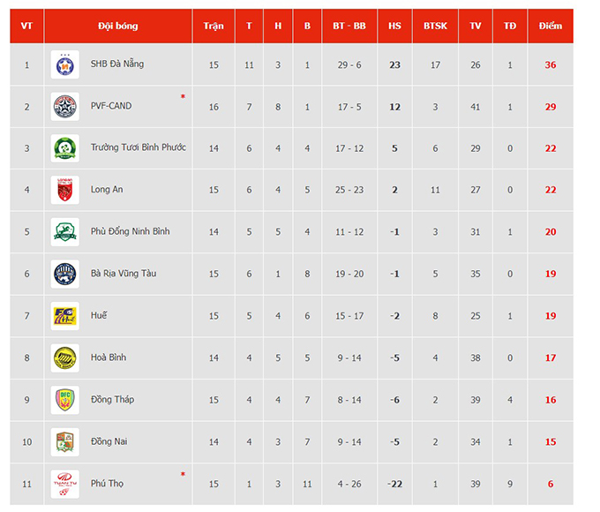Click the PVF-CAND club crest
The image size is (600, 512).
(65, 107)
